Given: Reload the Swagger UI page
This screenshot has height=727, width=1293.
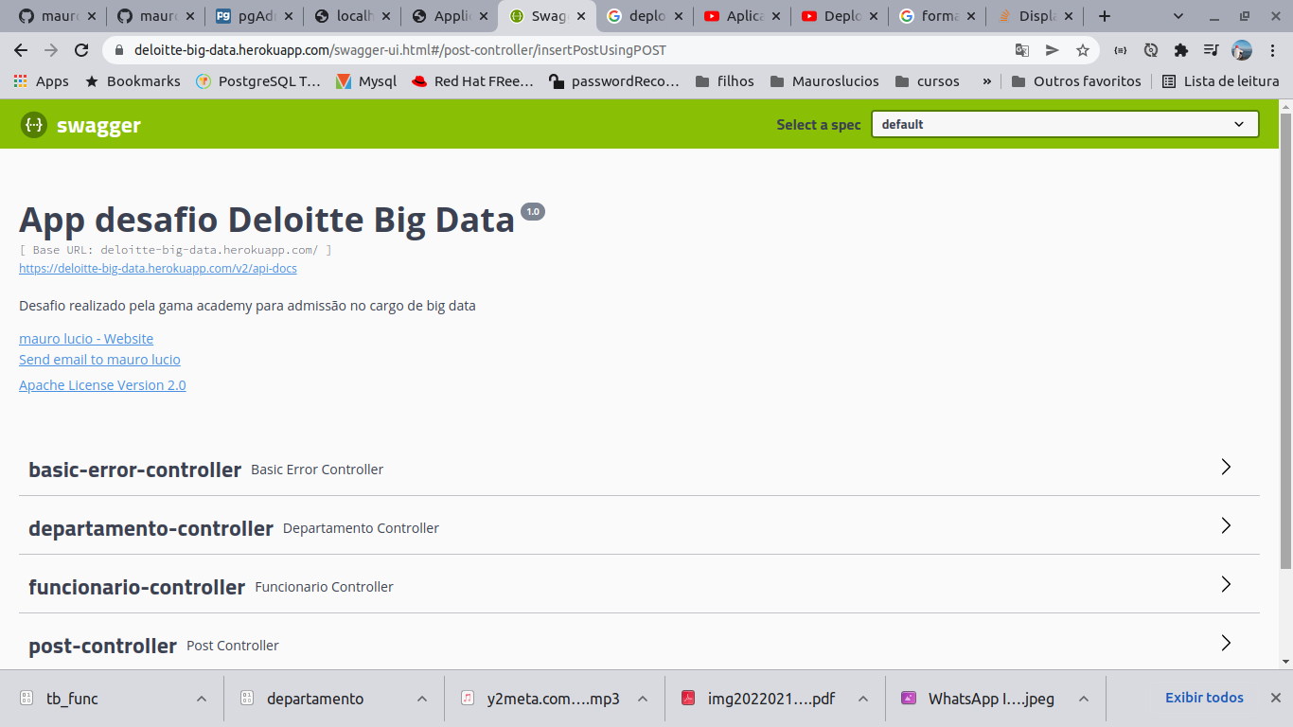Looking at the screenshot, I should point(81,50).
